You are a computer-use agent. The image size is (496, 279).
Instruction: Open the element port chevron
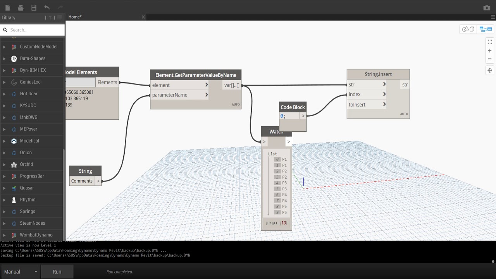(x=207, y=85)
